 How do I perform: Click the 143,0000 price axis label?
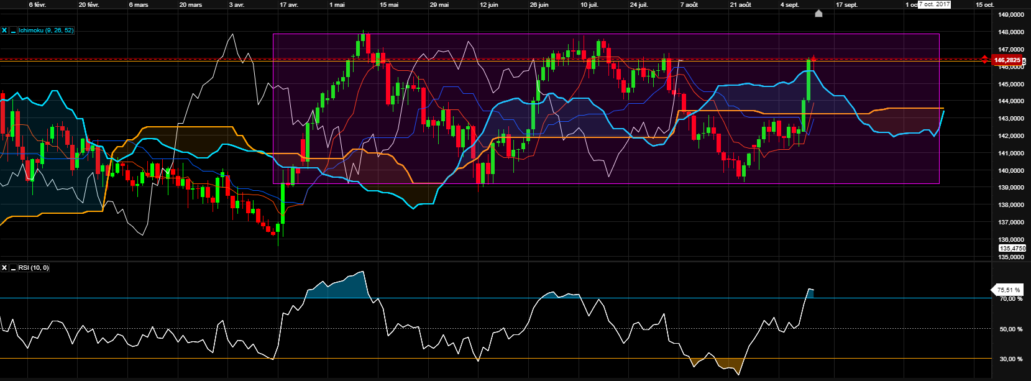click(x=1011, y=118)
